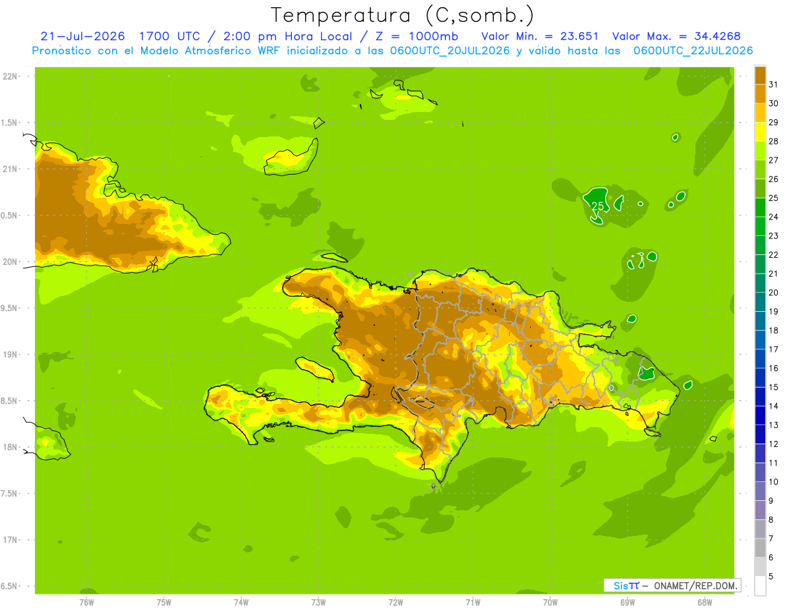791x611 pixels.
Task: Pick the legend color band between 12 and 13
Action: tap(760, 434)
